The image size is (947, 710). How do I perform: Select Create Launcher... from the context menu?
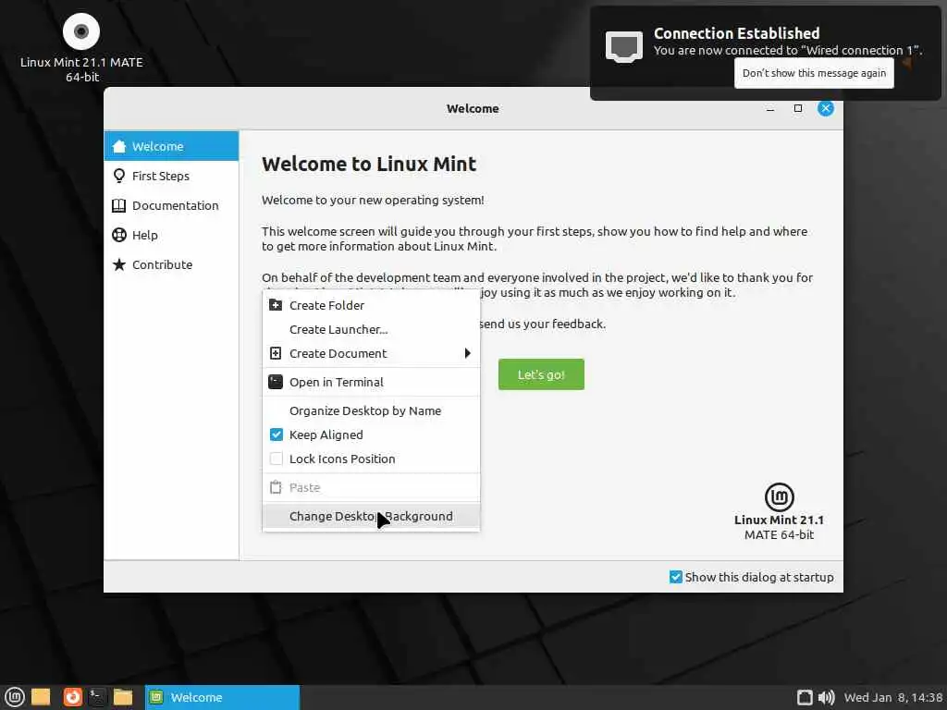coord(371,330)
